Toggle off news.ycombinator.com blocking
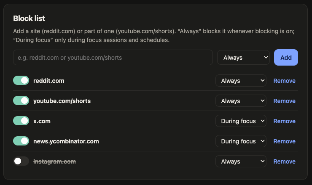This screenshot has width=312, height=185. click(x=21, y=141)
